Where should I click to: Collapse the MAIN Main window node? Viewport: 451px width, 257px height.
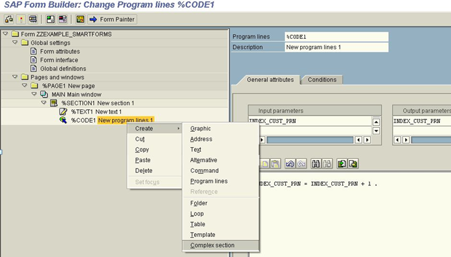[x=34, y=94]
